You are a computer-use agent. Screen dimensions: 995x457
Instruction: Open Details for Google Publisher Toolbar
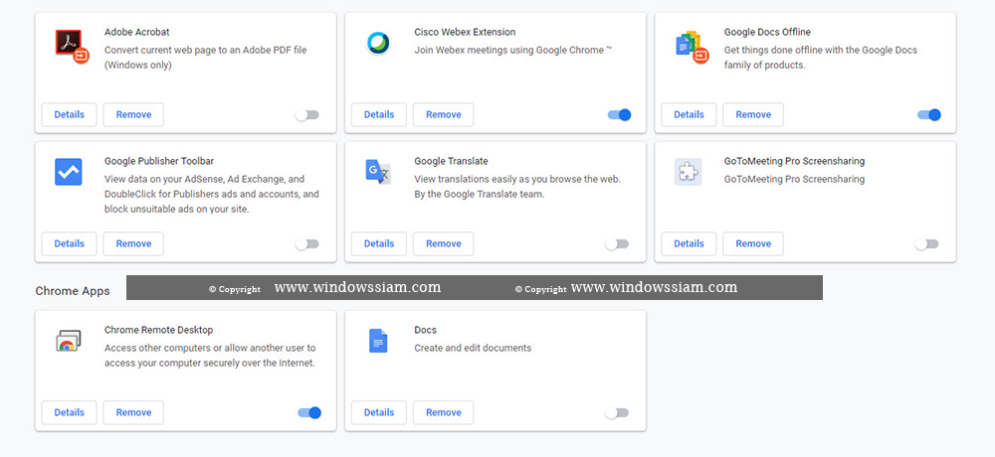click(70, 244)
